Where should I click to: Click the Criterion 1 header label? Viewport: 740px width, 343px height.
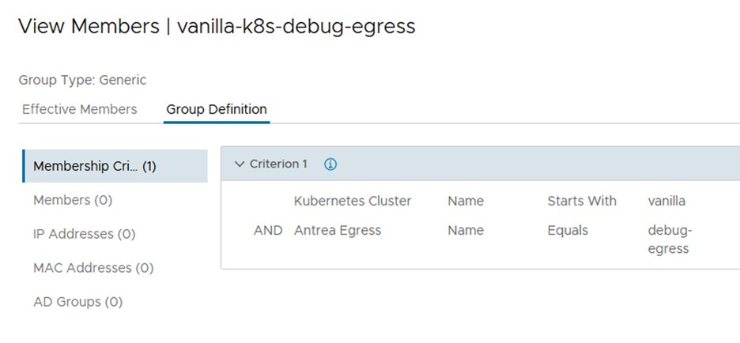278,164
